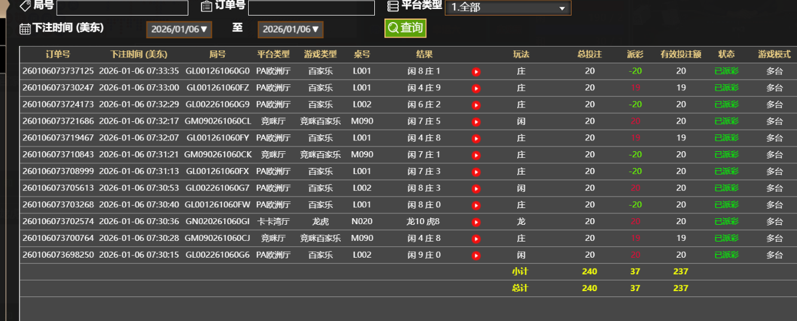Play the 龙虎 N020 round replay
Screen dimensions: 797x321
point(476,222)
